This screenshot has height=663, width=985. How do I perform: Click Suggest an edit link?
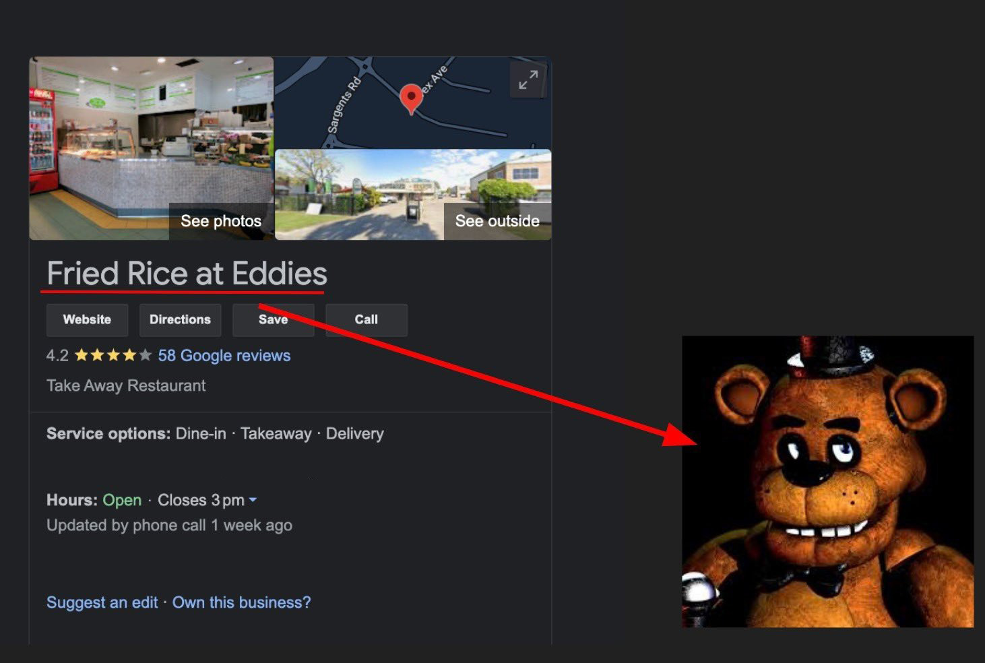coord(102,602)
